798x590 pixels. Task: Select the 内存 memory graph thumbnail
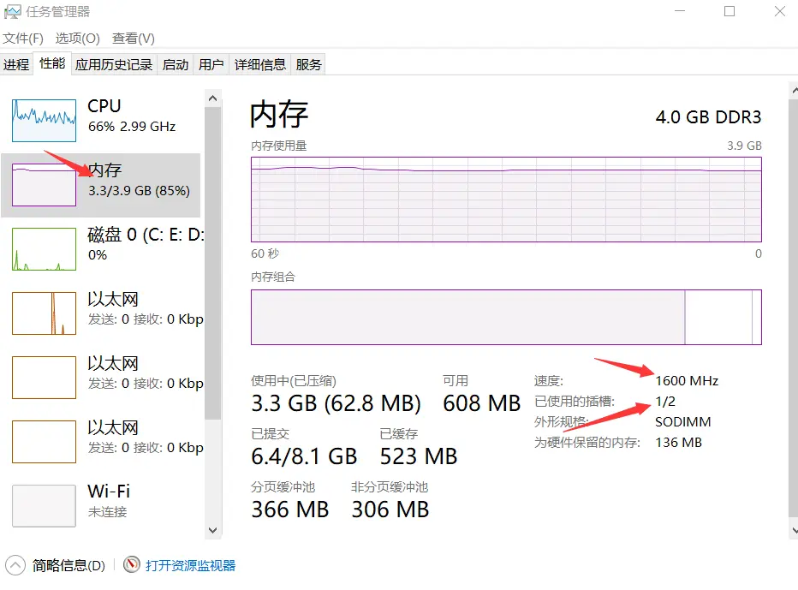pyautogui.click(x=45, y=185)
